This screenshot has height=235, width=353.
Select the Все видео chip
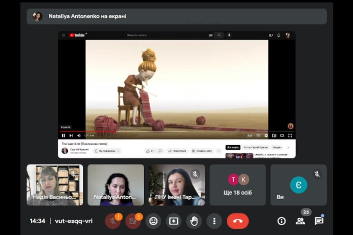[233, 148]
